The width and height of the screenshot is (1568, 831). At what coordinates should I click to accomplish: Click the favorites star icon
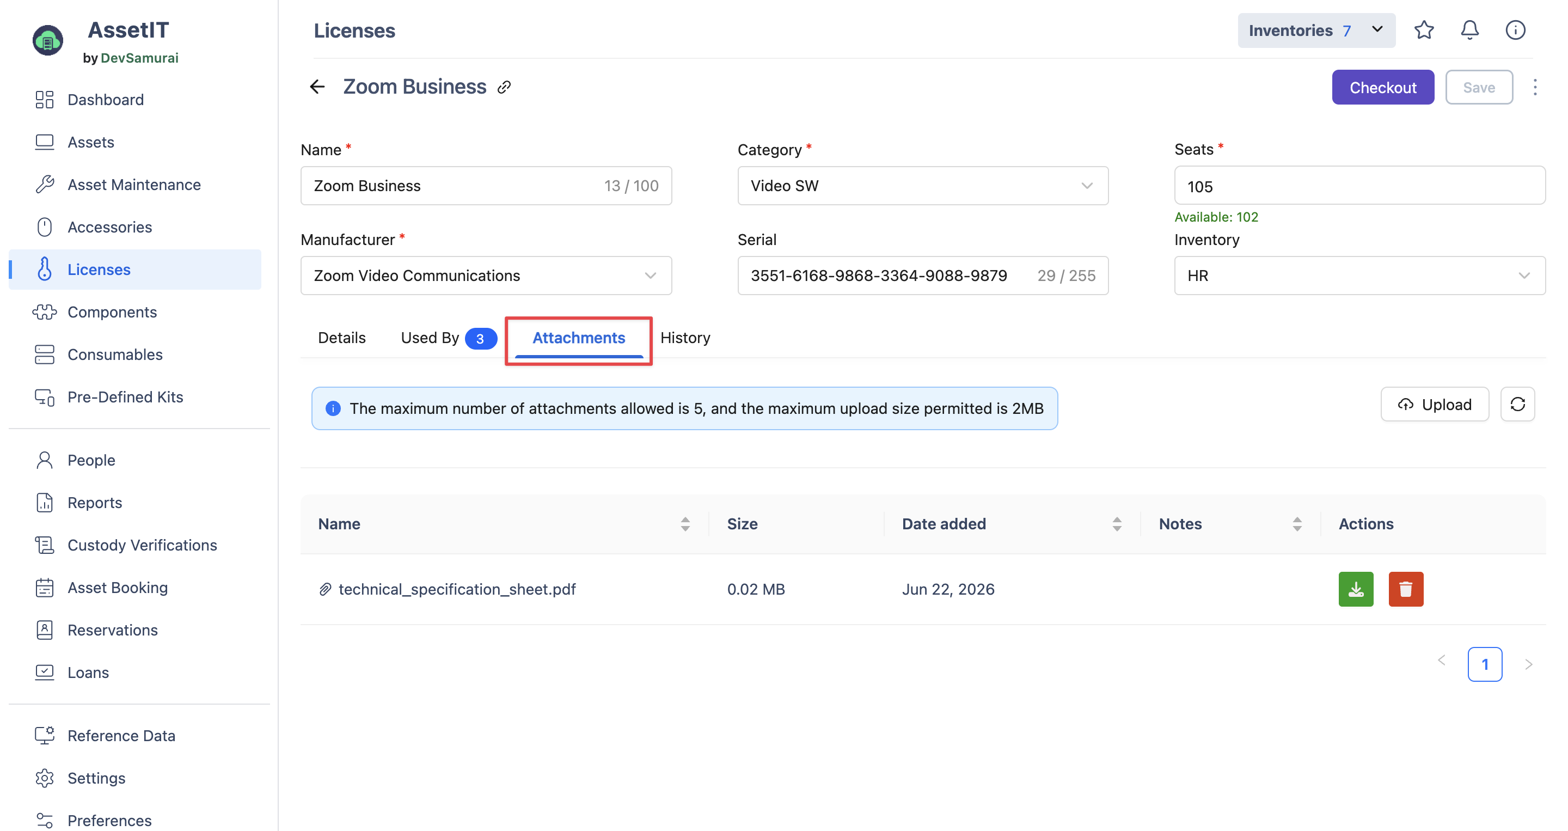(x=1424, y=30)
